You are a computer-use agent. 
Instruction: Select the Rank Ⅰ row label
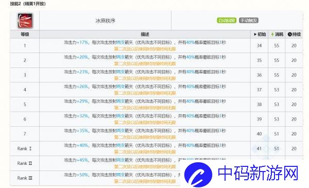click(x=25, y=148)
